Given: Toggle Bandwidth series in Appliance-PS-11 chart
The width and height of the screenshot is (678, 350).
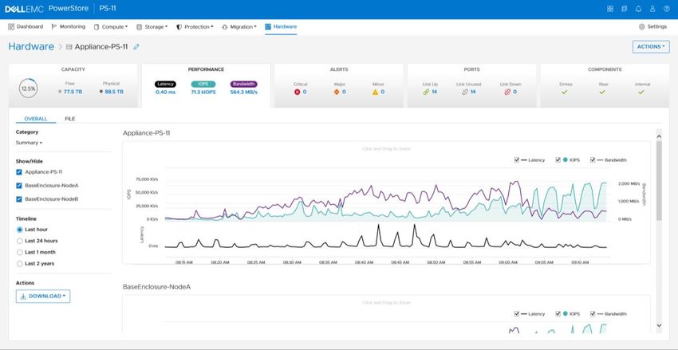Looking at the screenshot, I should 593,160.
